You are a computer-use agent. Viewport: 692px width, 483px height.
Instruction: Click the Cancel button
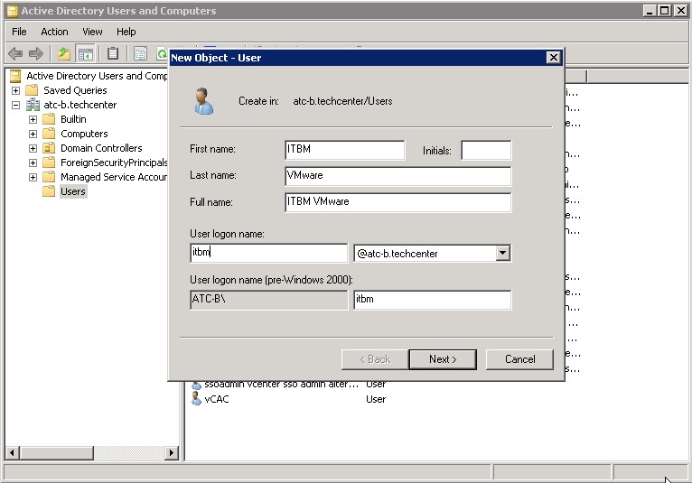[x=519, y=359]
